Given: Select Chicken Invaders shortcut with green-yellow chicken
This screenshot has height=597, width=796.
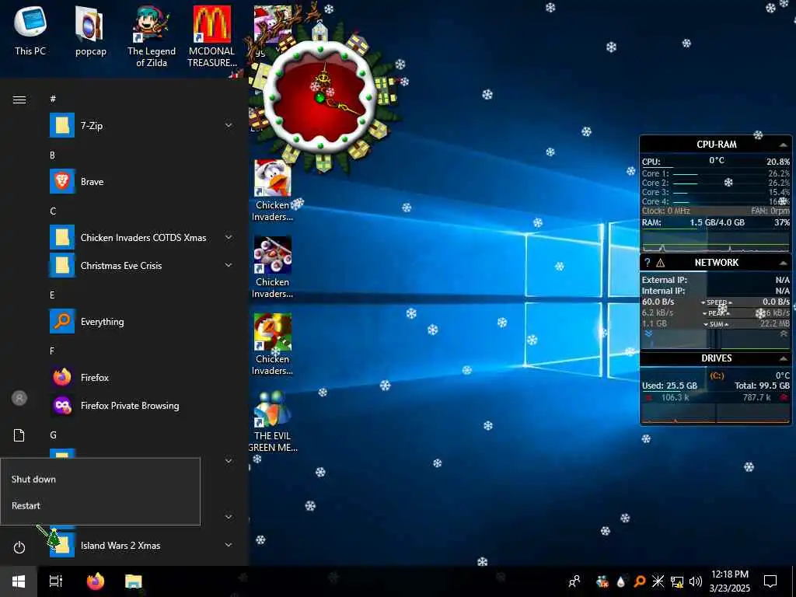Looking at the screenshot, I should (273, 344).
